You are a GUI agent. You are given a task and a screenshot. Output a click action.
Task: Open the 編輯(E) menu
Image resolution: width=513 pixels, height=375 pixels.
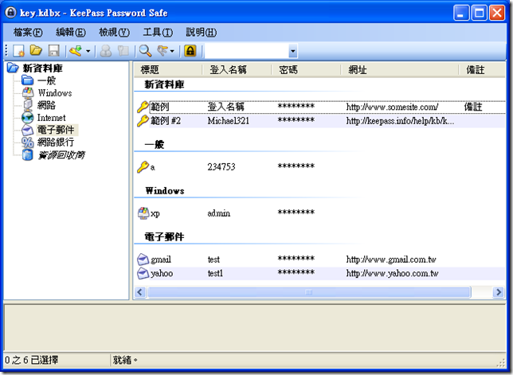click(71, 33)
